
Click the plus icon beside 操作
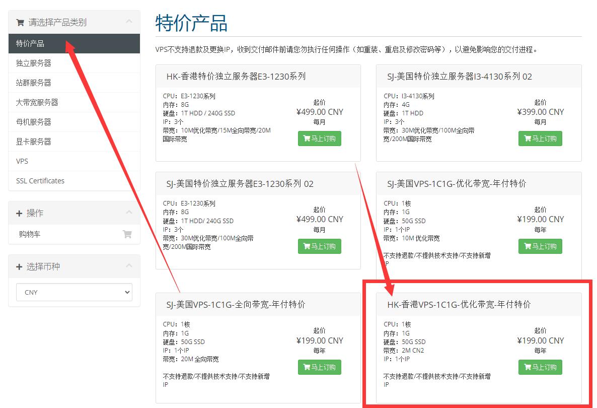pos(19,214)
